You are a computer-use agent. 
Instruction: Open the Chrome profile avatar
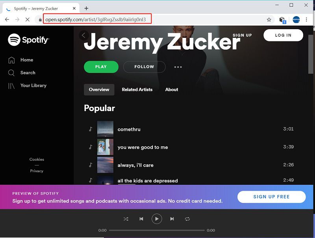tap(296, 19)
